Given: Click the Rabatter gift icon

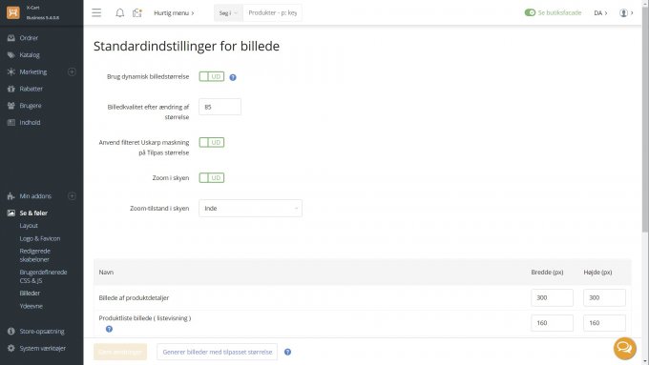Looking at the screenshot, I should 11,89.
